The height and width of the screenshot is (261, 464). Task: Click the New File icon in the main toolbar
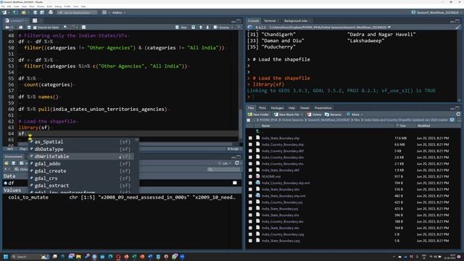pyautogui.click(x=4, y=12)
